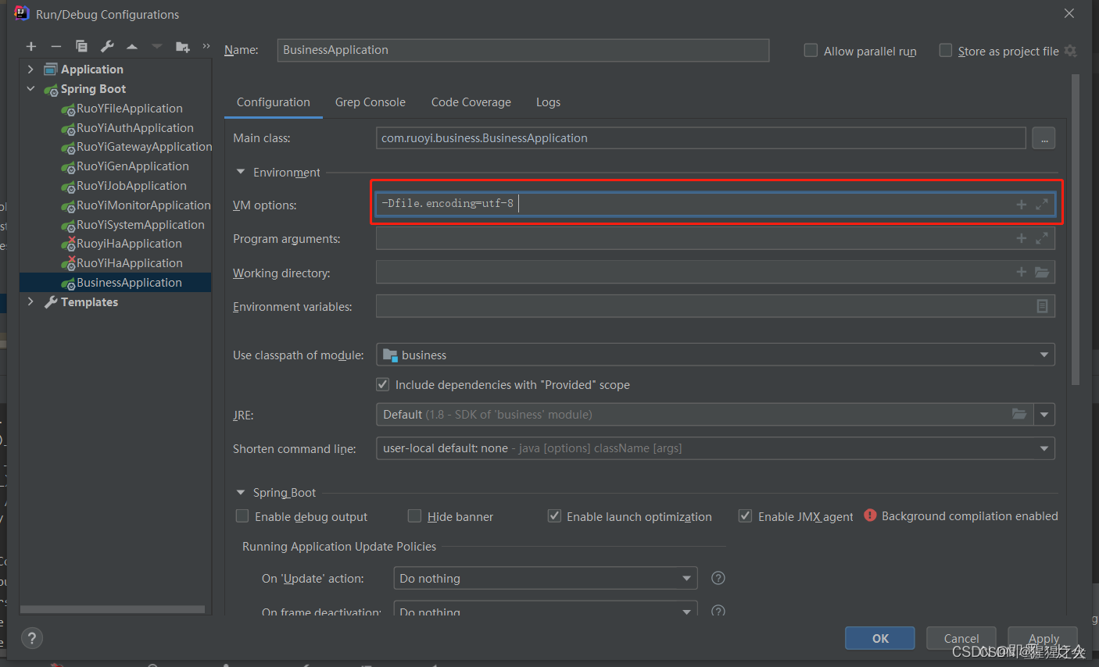
Task: Remove the selected configuration with the minus icon
Action: pyautogui.click(x=56, y=47)
